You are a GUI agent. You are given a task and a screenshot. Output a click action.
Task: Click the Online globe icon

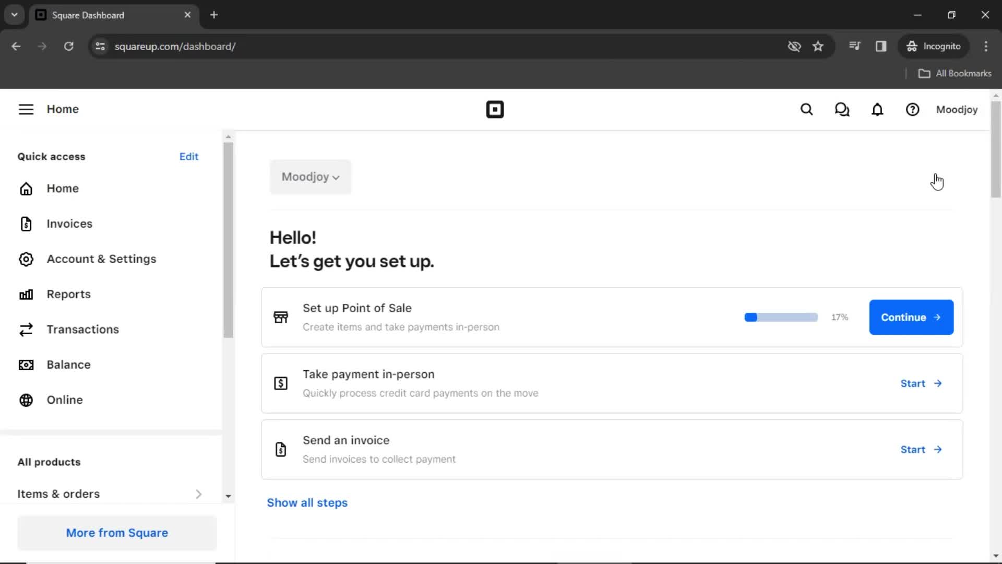(x=26, y=400)
